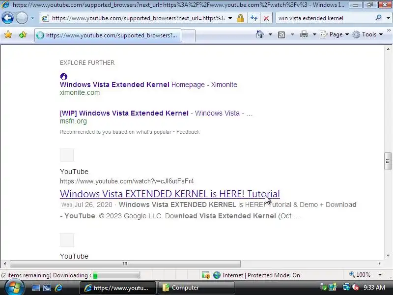Open the recent pages dropdown arrow
The height and width of the screenshot is (295, 393).
tap(32, 18)
